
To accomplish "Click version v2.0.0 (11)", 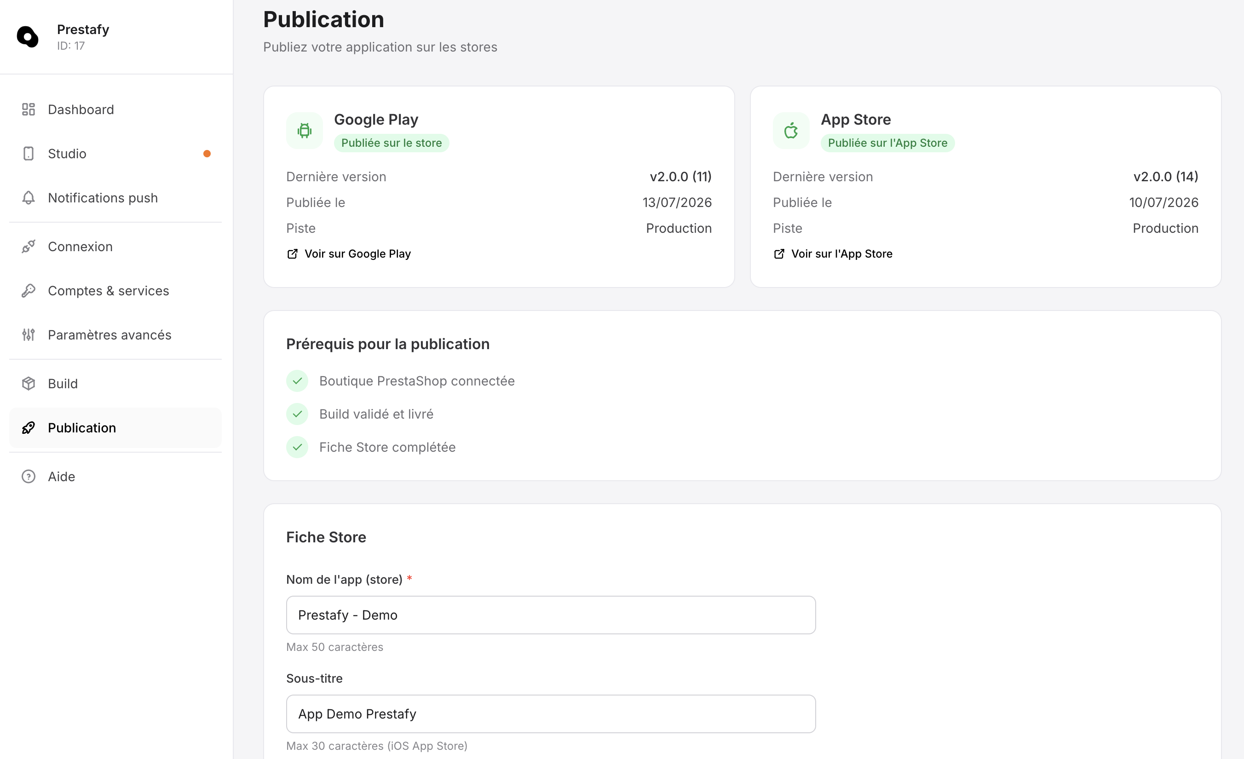I will coord(680,177).
